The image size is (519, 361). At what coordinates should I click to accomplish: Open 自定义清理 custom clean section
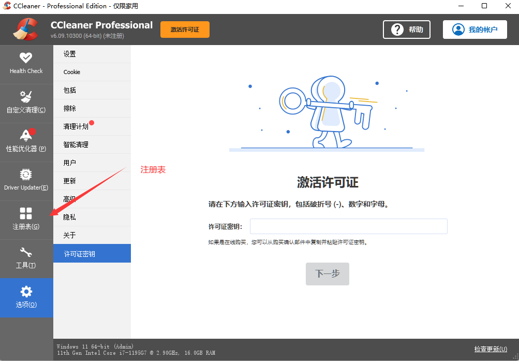pos(26,104)
